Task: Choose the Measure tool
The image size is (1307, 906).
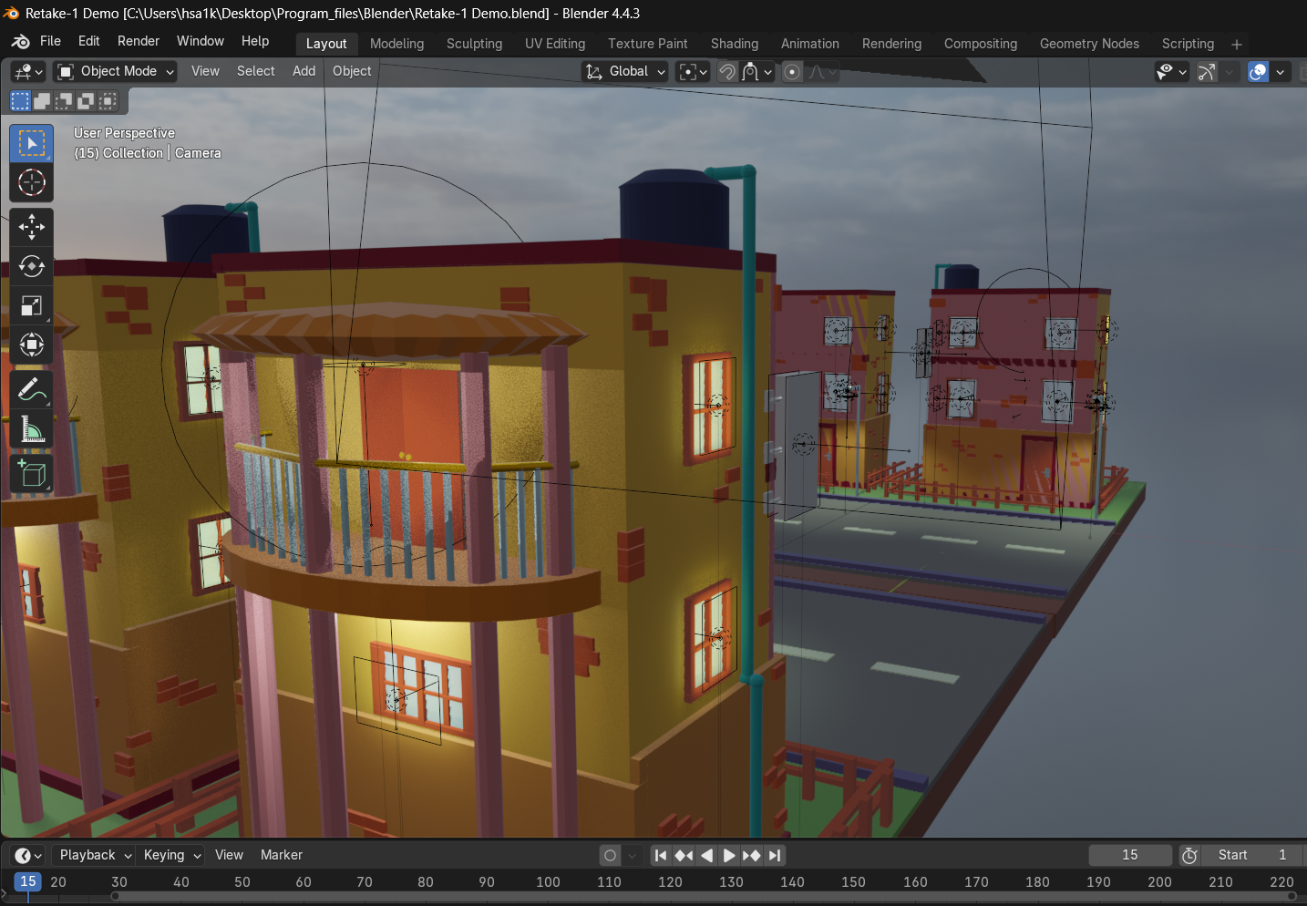Action: (32, 429)
